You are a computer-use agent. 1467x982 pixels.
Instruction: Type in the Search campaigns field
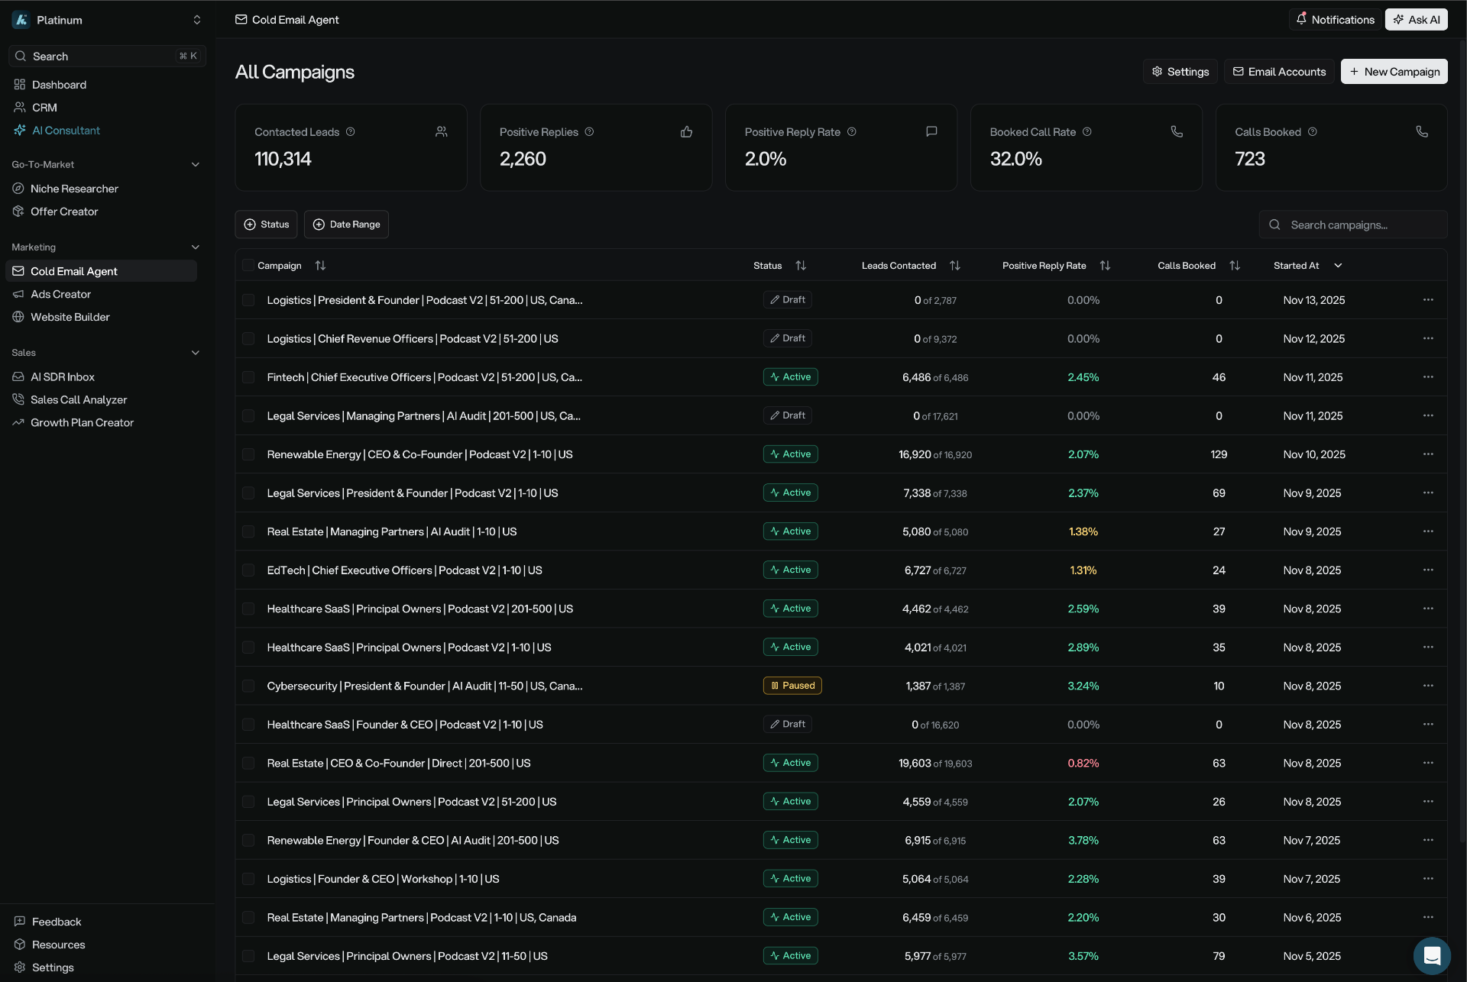pyautogui.click(x=1352, y=224)
